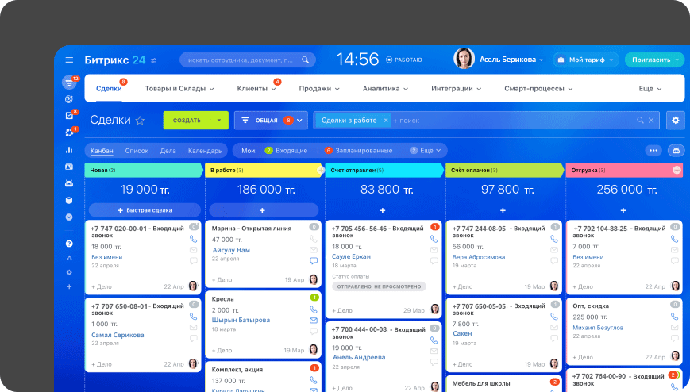Add deal in В работе column

click(x=263, y=210)
